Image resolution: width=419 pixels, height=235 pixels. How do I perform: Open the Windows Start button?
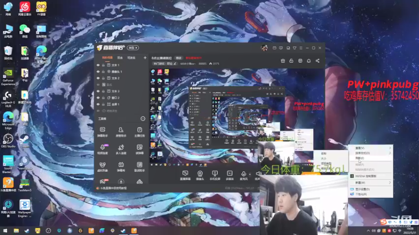pos(5,231)
